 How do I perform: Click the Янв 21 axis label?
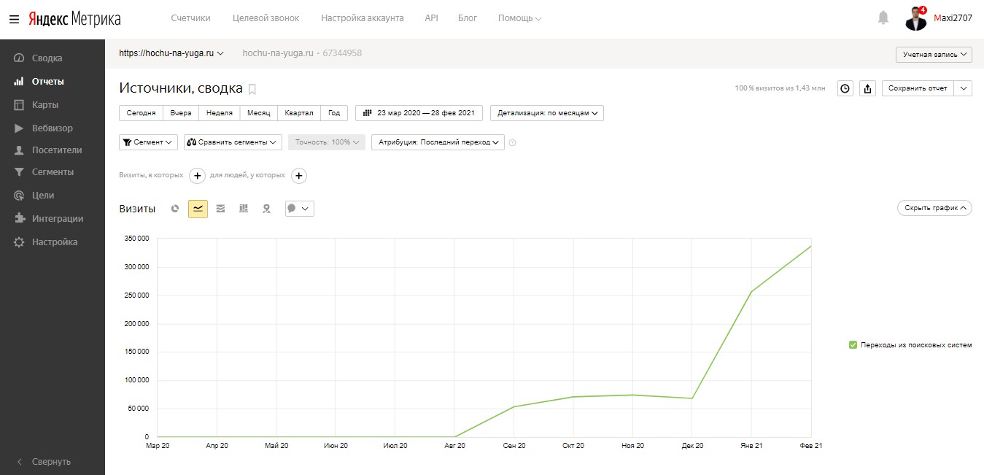[x=751, y=445]
